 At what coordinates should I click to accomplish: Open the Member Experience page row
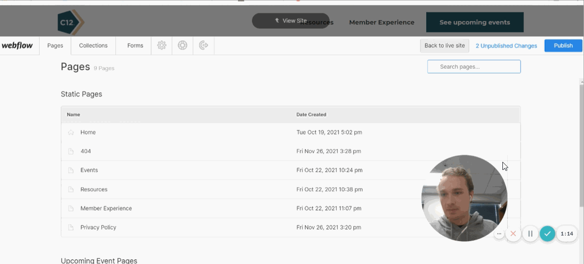coord(106,208)
